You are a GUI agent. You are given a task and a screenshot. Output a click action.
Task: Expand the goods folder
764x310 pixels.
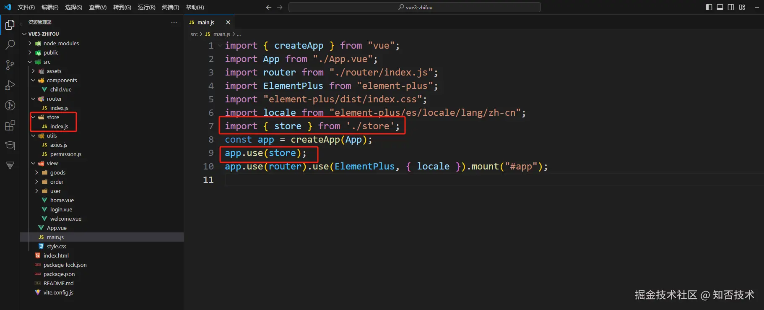coord(57,172)
